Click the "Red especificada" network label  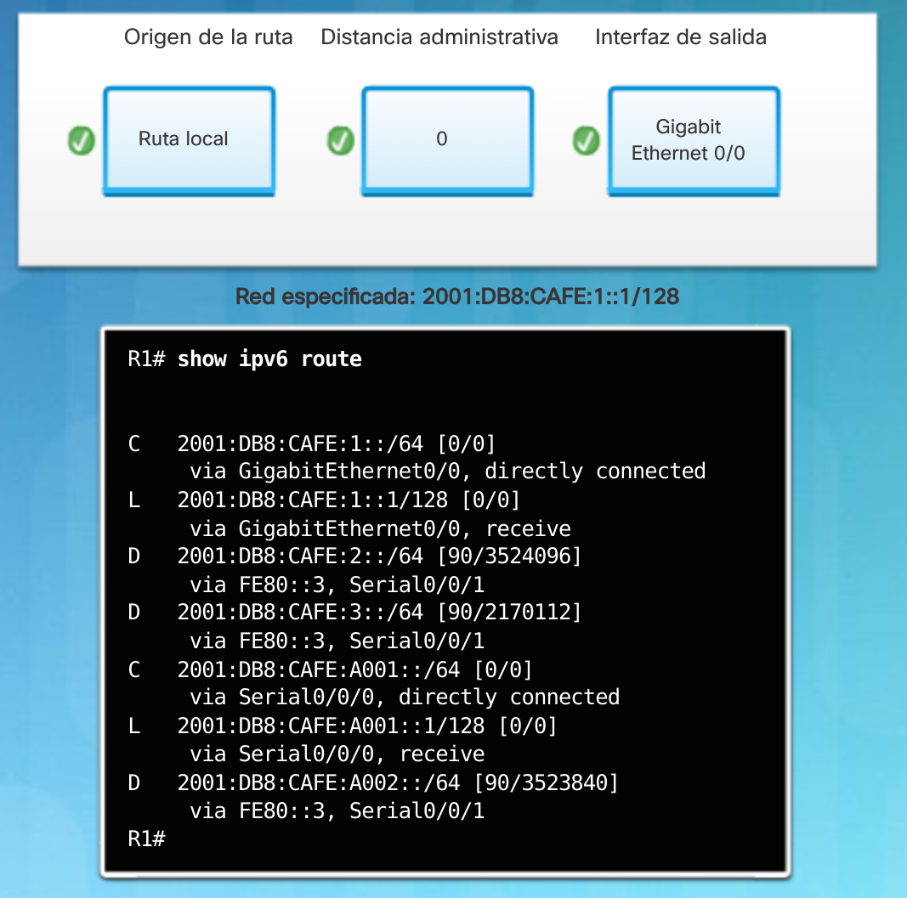point(456,297)
